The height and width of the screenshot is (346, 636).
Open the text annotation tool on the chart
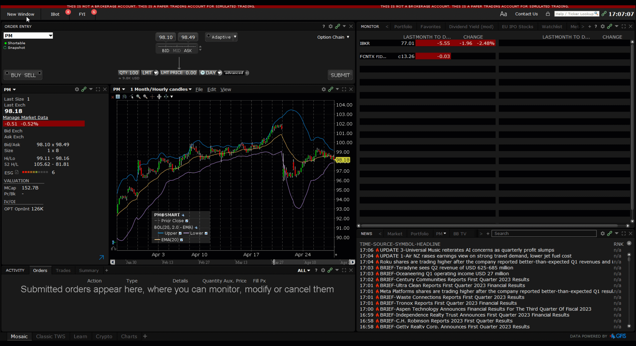118,96
